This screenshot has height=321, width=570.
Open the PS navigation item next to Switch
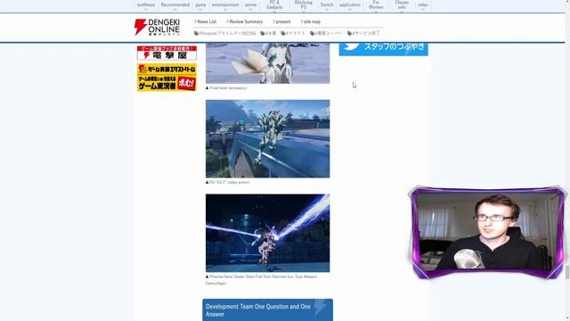(303, 5)
